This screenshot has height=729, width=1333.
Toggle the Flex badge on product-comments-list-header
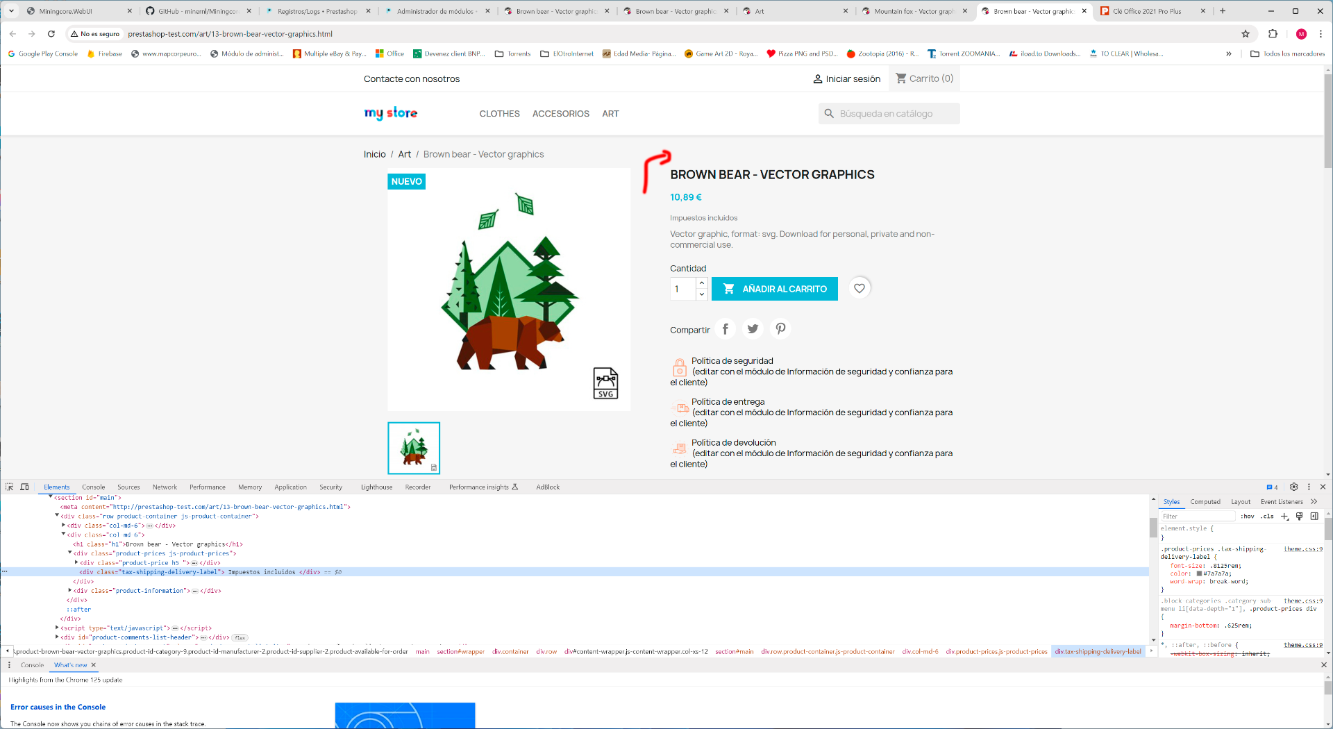click(x=240, y=637)
